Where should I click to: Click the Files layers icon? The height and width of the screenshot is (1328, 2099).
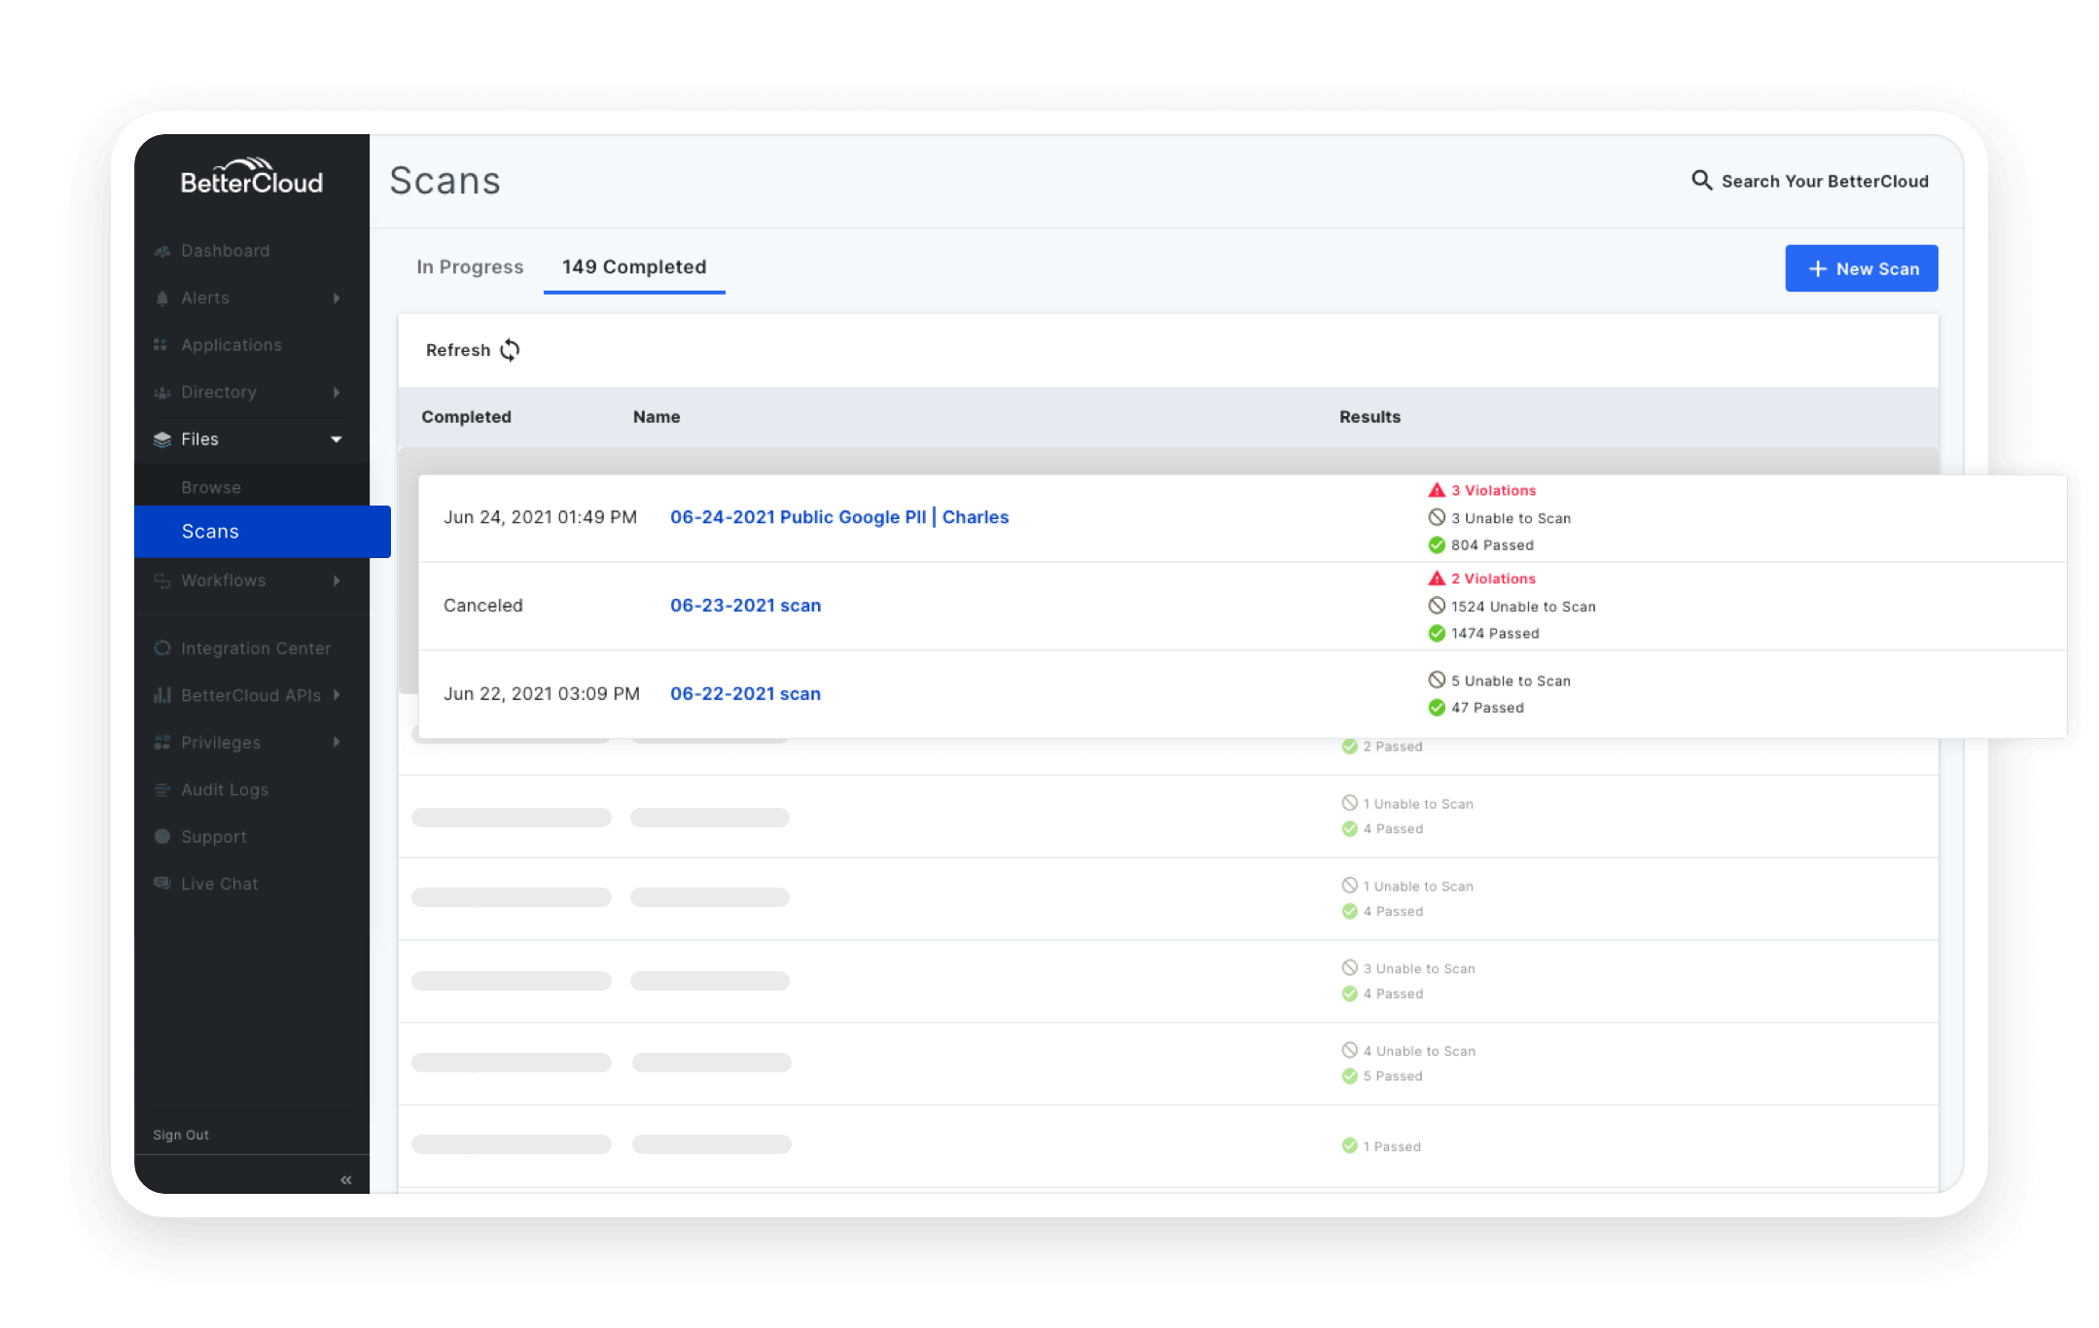point(162,439)
